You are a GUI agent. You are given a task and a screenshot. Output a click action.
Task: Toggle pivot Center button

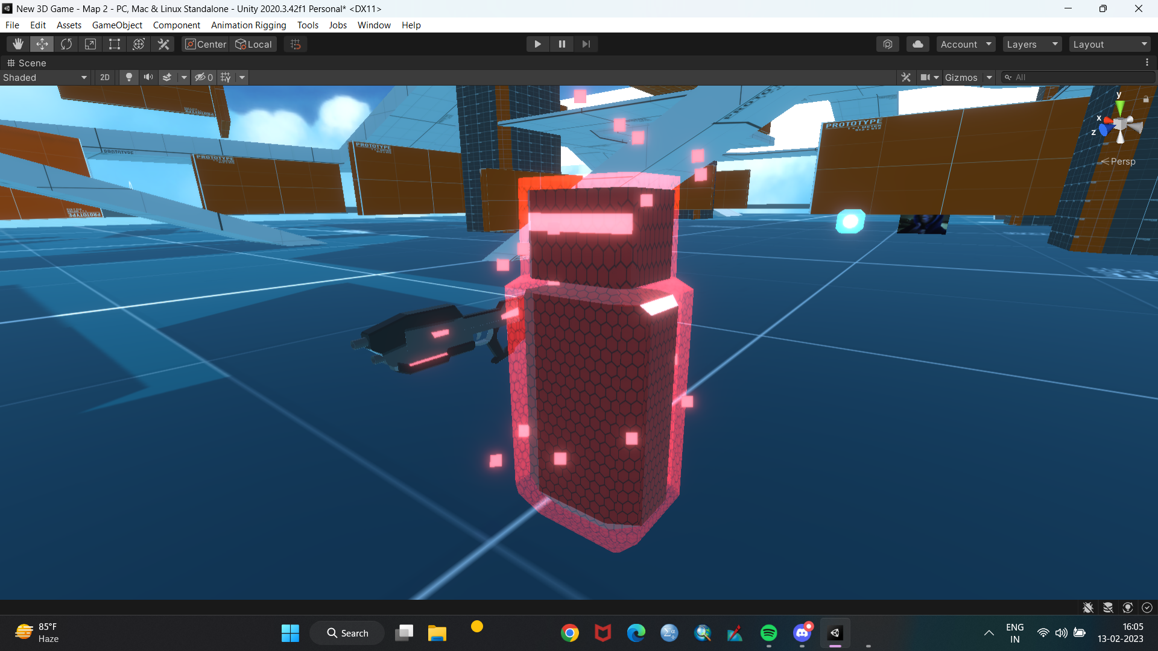pos(206,44)
